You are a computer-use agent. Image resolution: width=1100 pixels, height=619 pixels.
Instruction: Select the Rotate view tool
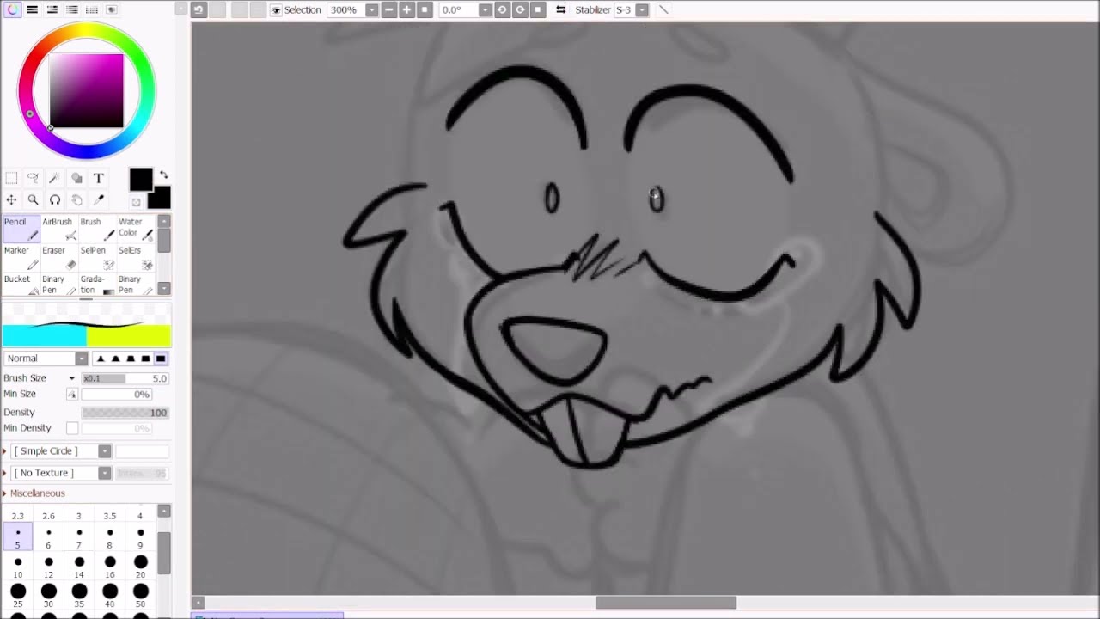54,199
